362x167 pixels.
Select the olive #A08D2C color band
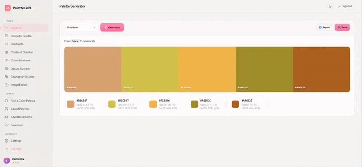click(264, 70)
